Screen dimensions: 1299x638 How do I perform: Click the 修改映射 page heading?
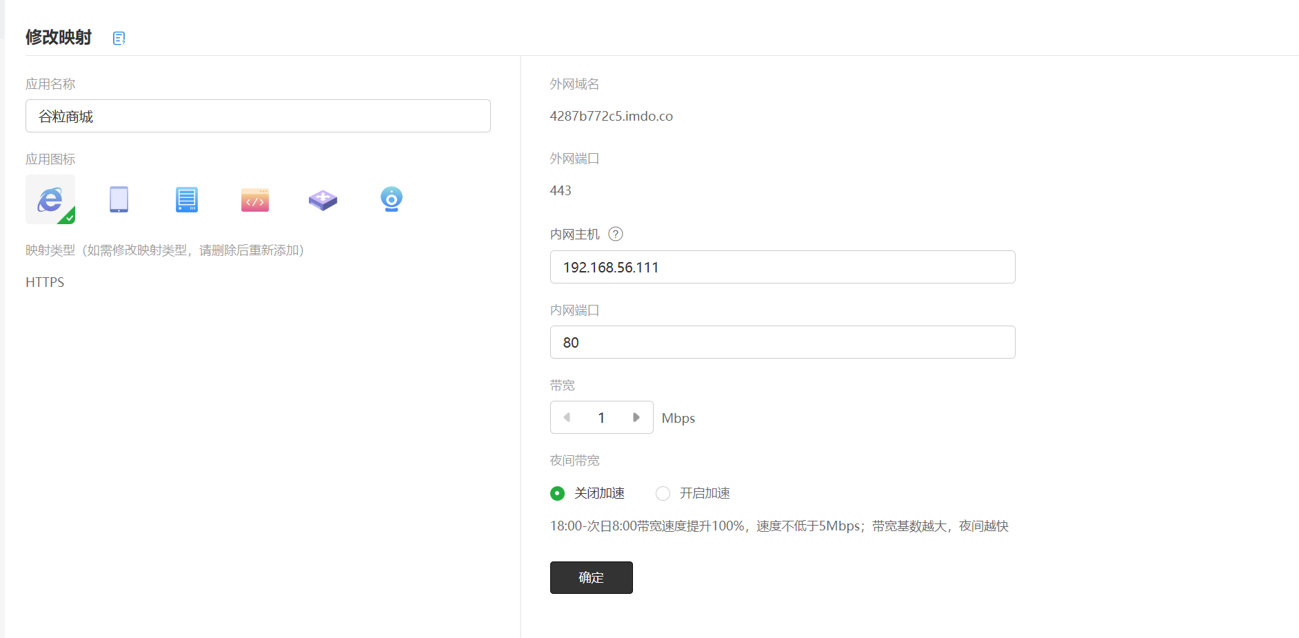coord(59,37)
